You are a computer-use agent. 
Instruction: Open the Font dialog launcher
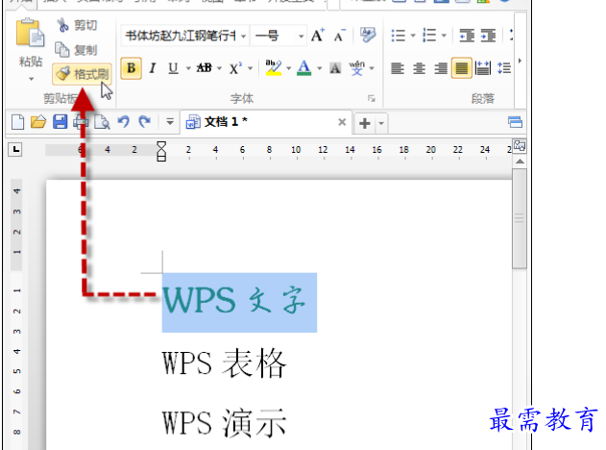pyautogui.click(x=372, y=99)
